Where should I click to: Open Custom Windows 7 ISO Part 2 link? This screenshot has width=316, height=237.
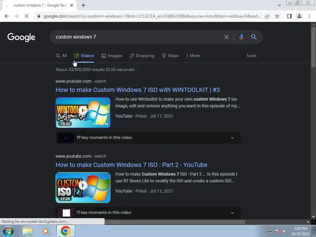click(x=131, y=165)
